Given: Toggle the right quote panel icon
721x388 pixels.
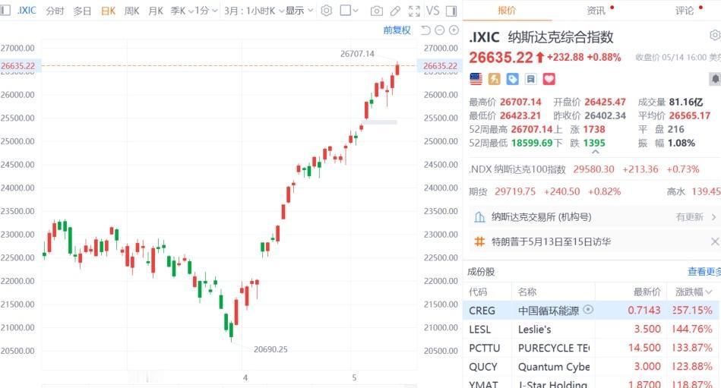Looking at the screenshot, I should (451, 11).
